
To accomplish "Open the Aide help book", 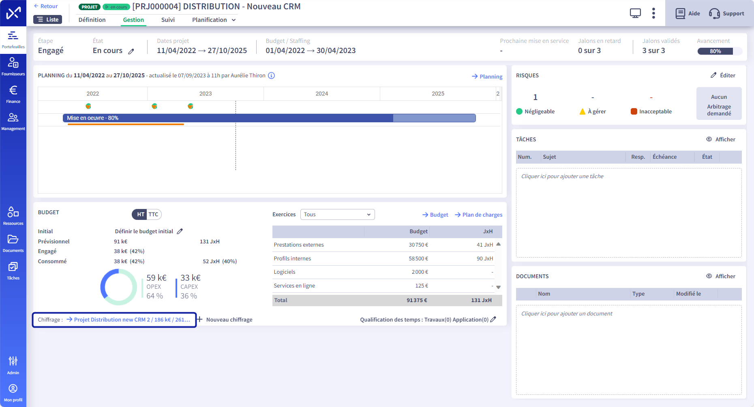I will pyautogui.click(x=688, y=13).
